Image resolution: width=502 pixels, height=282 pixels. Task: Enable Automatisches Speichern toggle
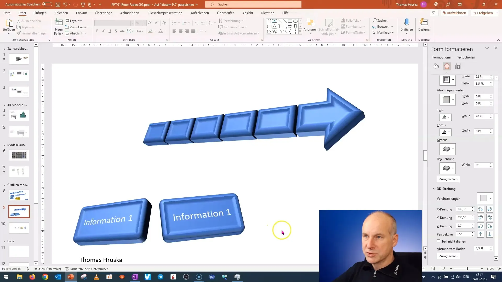47,4
